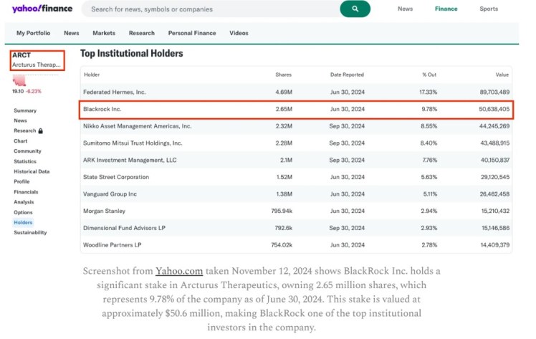Go to Sports in the header
This screenshot has height=339, width=536.
point(489,9)
